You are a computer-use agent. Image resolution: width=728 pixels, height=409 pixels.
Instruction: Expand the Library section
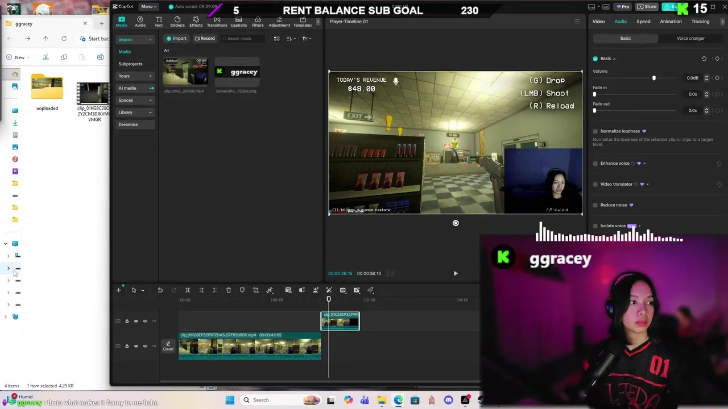151,112
